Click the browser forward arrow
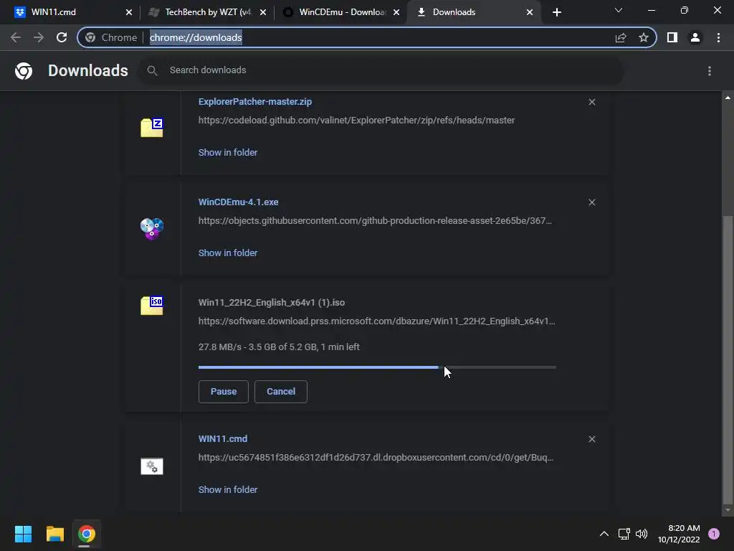Viewport: 734px width, 551px height. pyautogui.click(x=39, y=37)
